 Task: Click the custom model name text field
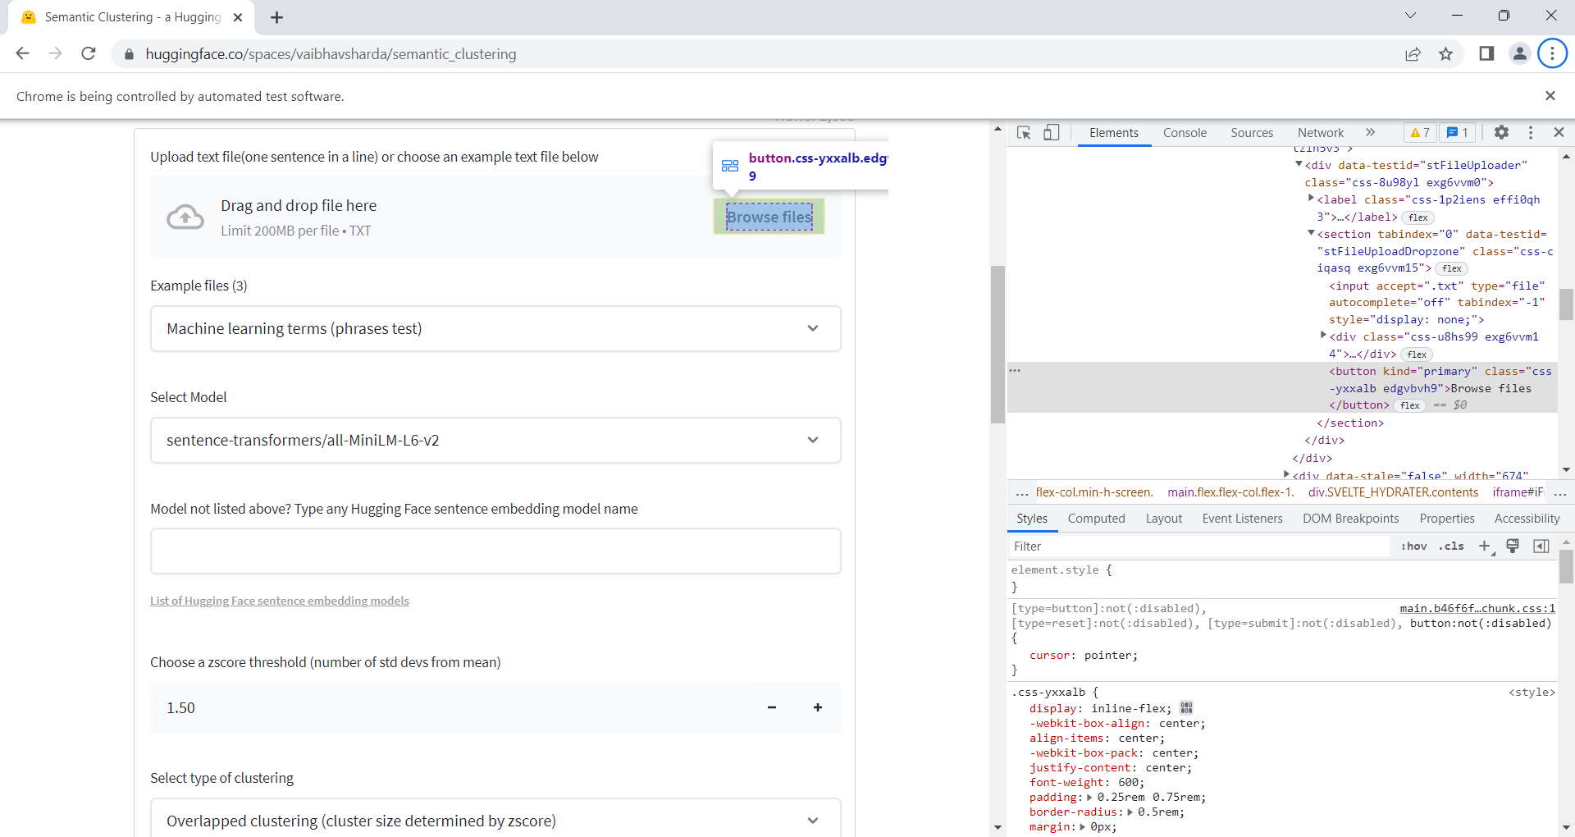495,551
